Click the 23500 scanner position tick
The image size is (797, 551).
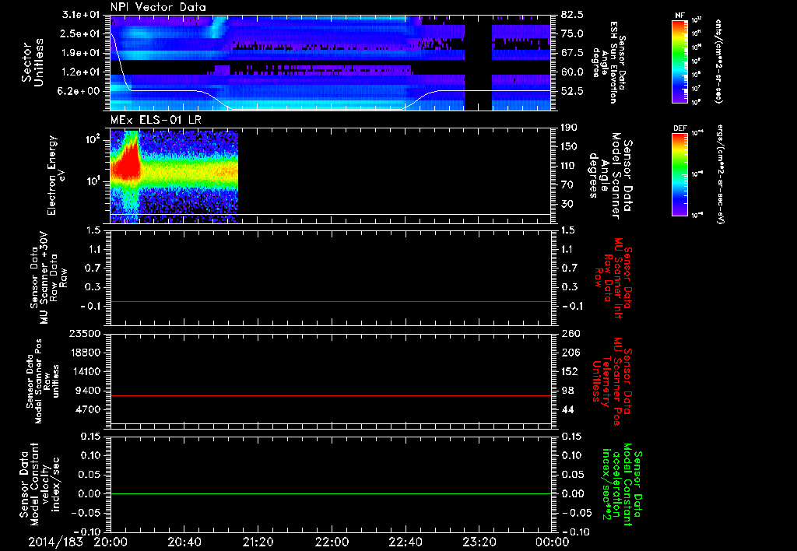[86, 334]
